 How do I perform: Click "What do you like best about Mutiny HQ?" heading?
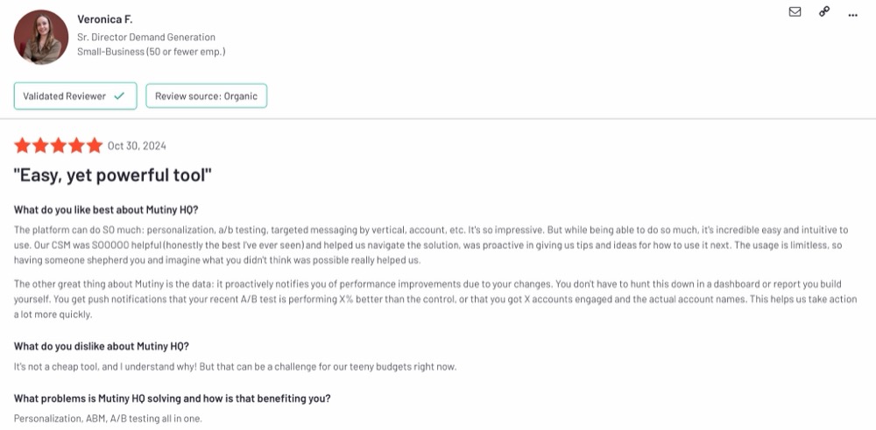click(x=106, y=210)
